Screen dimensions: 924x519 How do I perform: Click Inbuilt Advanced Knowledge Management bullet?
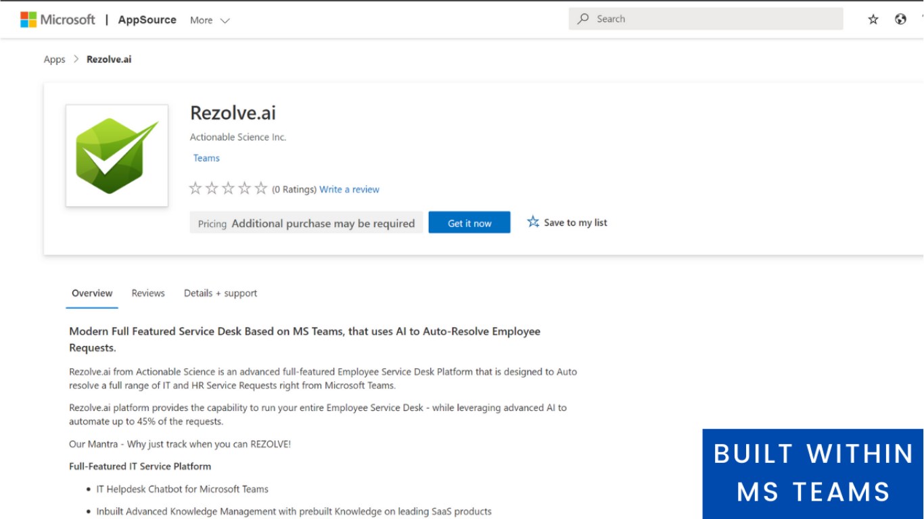[x=294, y=512]
